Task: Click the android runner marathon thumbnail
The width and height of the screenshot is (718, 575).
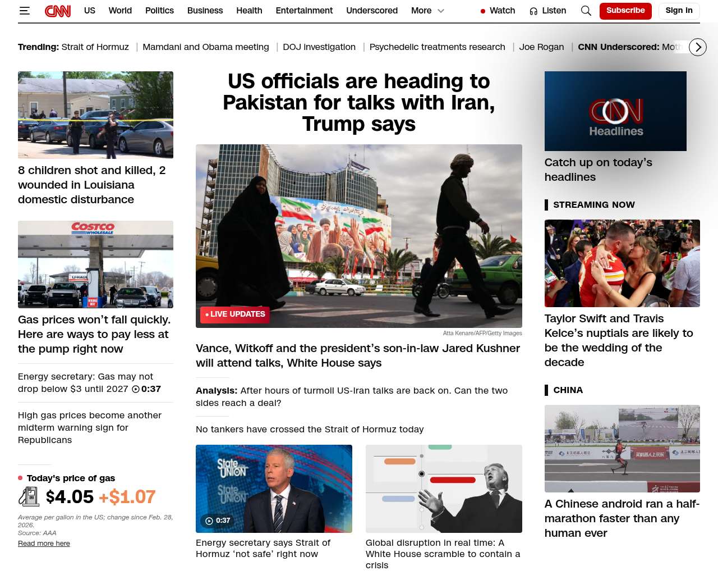Action: pyautogui.click(x=622, y=449)
